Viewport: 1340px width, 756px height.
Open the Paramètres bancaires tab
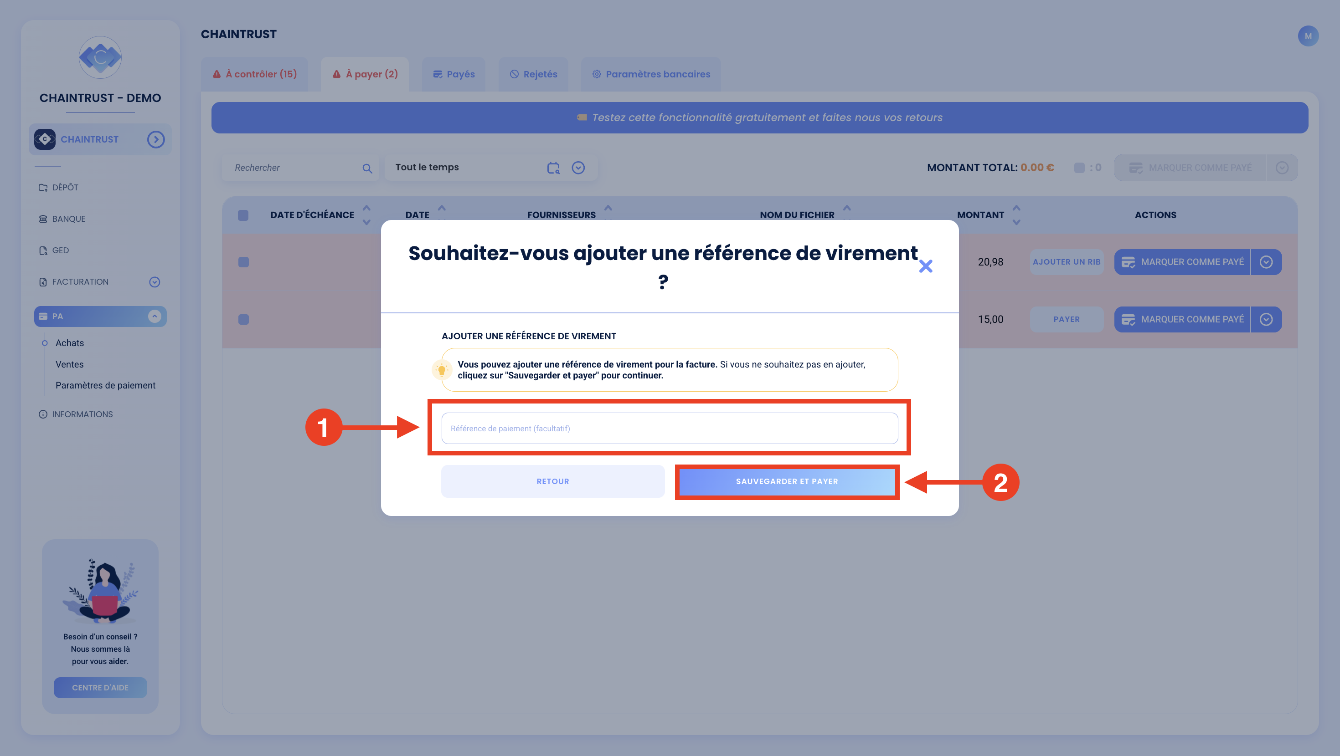coord(651,74)
